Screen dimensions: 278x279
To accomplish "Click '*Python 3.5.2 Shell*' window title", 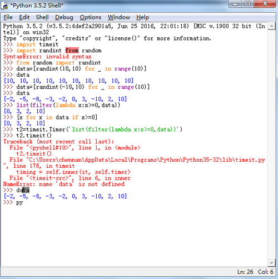I will tap(37, 6).
